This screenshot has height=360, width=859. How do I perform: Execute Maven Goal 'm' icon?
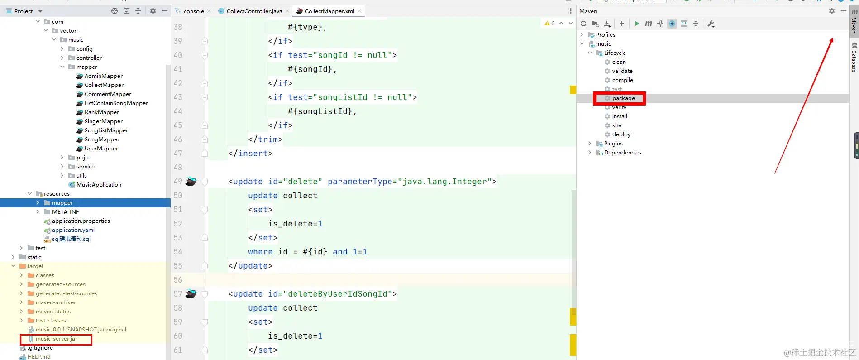pos(649,24)
